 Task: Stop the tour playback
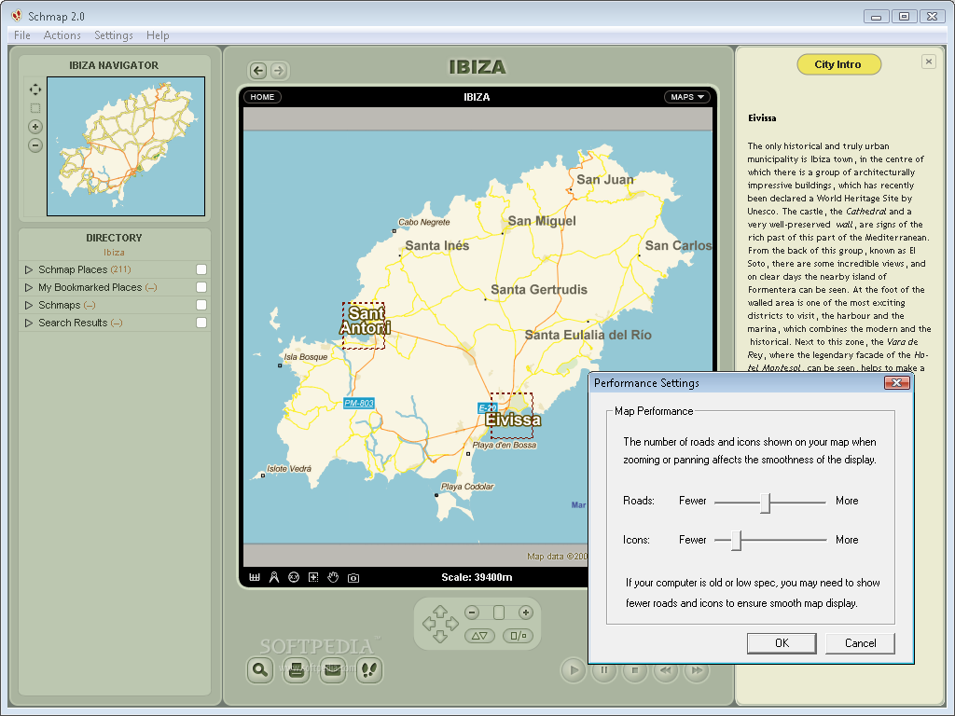[634, 670]
